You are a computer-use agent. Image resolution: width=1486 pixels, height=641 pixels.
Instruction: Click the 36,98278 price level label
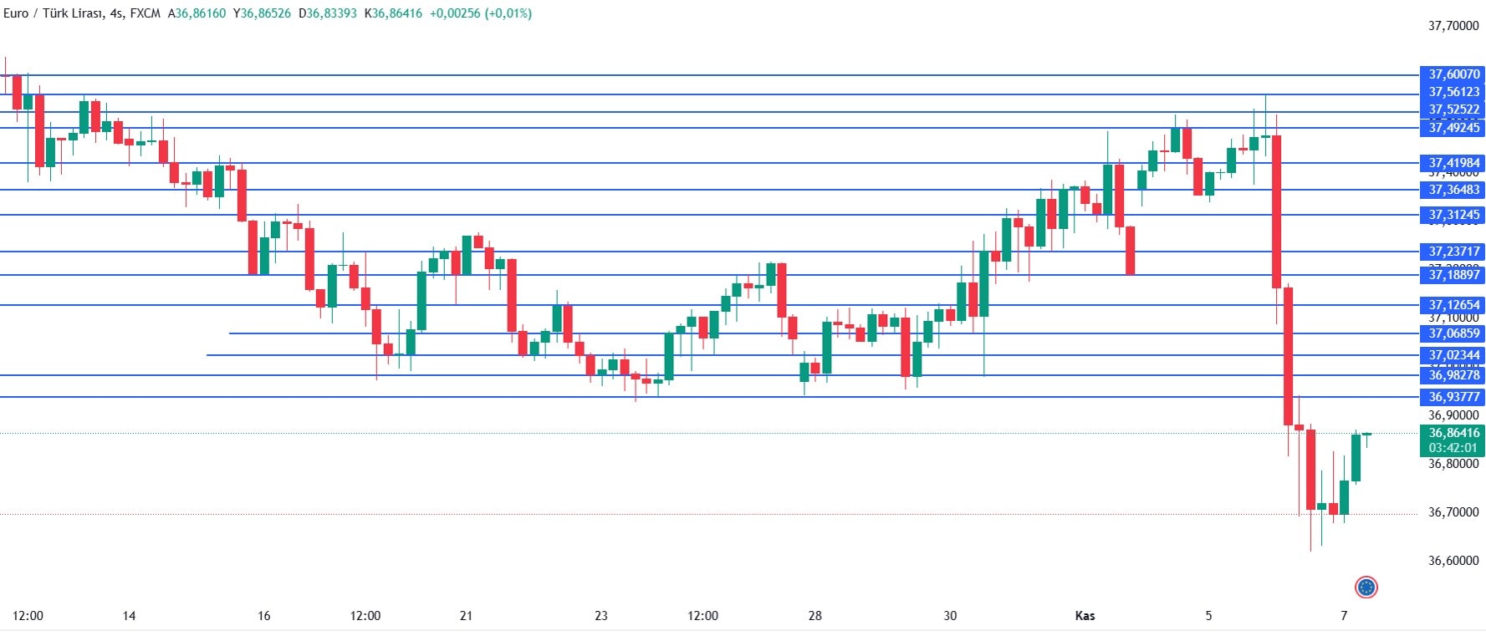[x=1453, y=375]
